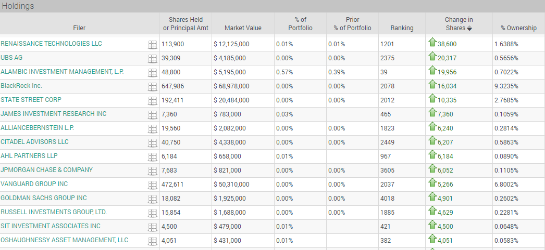
Task: Open CITADEL ADVISORS LLC filer link
Action: 35,142
